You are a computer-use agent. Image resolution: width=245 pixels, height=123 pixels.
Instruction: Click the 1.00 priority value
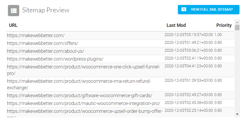pyautogui.click(x=218, y=35)
